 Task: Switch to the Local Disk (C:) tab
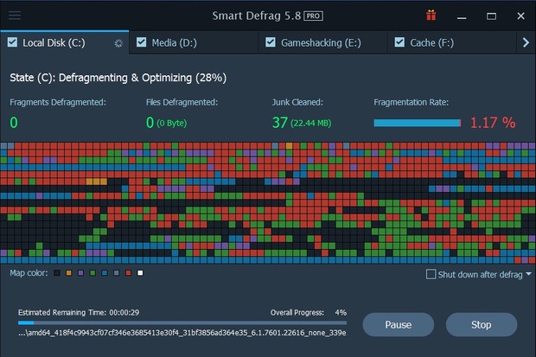pos(65,42)
